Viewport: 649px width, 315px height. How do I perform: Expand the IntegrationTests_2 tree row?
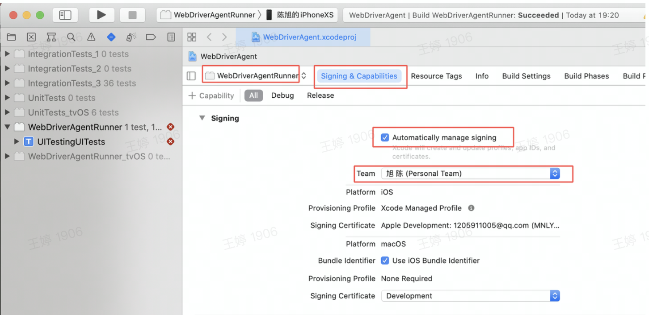[x=7, y=69]
